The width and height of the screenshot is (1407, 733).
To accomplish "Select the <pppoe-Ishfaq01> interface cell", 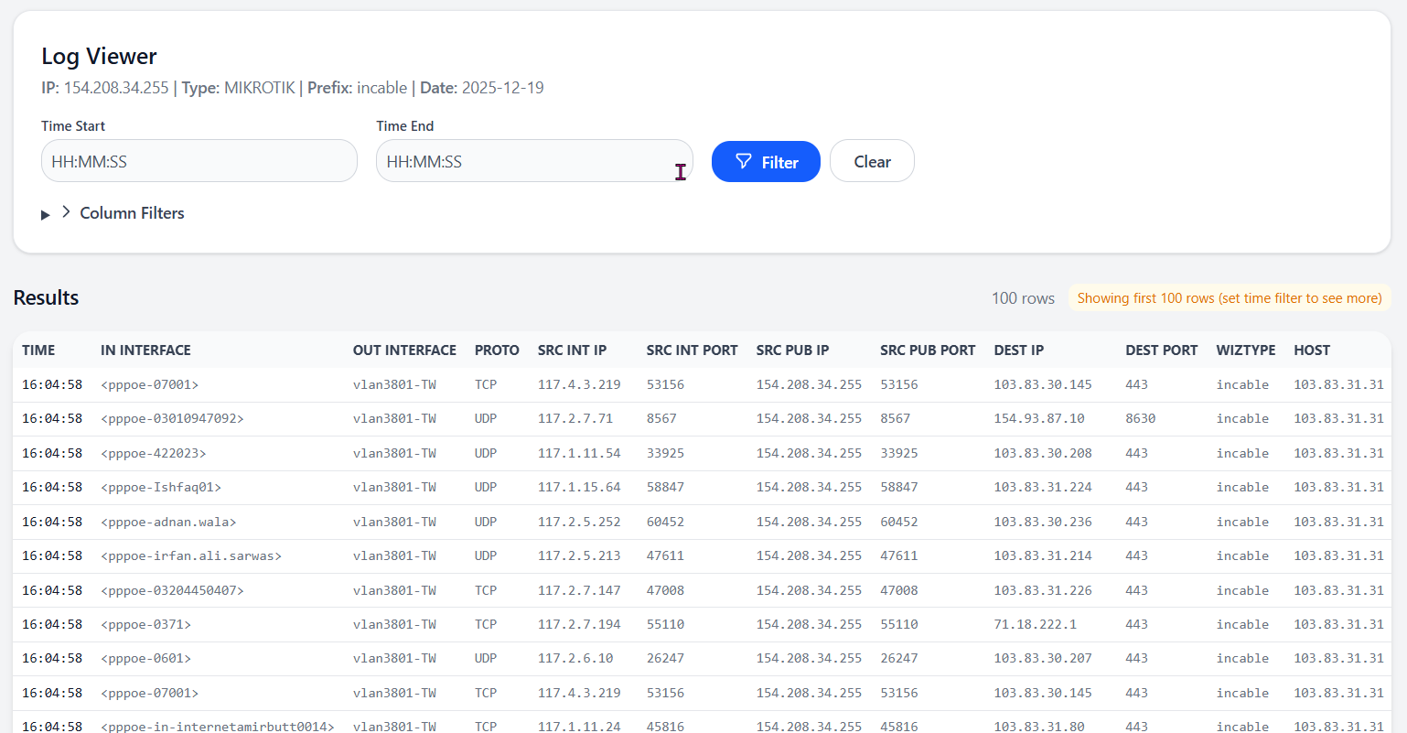I will coord(161,488).
